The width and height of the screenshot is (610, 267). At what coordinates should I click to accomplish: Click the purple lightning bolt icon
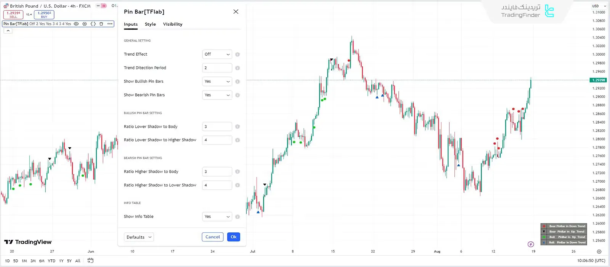tap(531, 244)
